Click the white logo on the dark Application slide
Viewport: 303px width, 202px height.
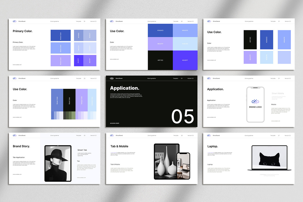112,79
